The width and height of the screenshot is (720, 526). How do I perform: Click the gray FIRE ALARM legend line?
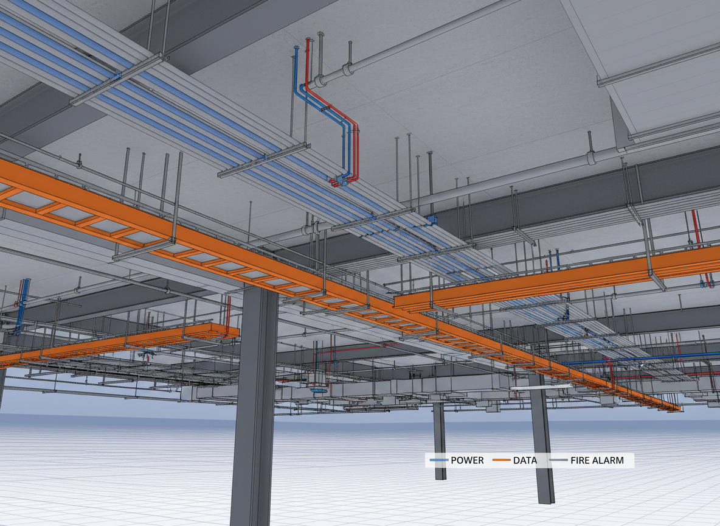pyautogui.click(x=559, y=460)
